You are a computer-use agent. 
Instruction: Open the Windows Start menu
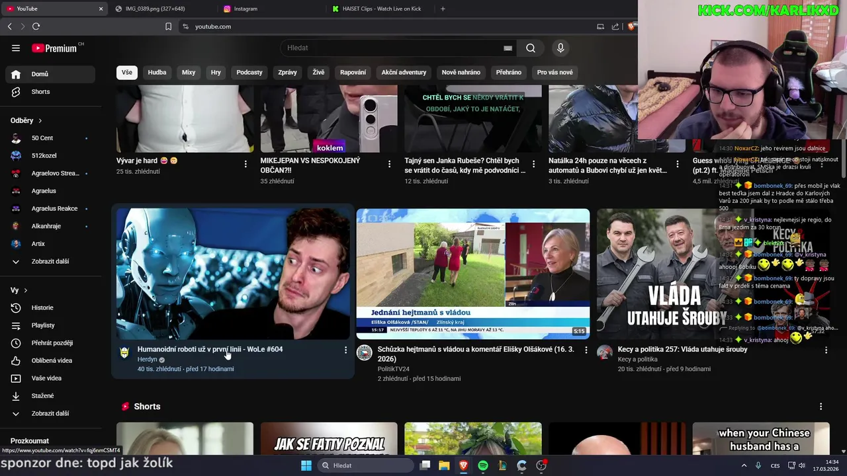click(306, 465)
